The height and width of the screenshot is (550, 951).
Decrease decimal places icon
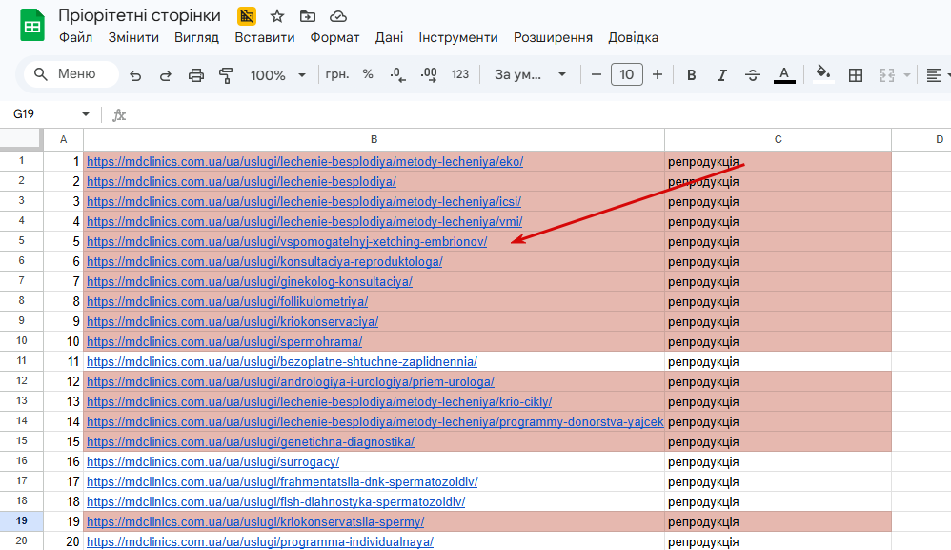pyautogui.click(x=397, y=74)
